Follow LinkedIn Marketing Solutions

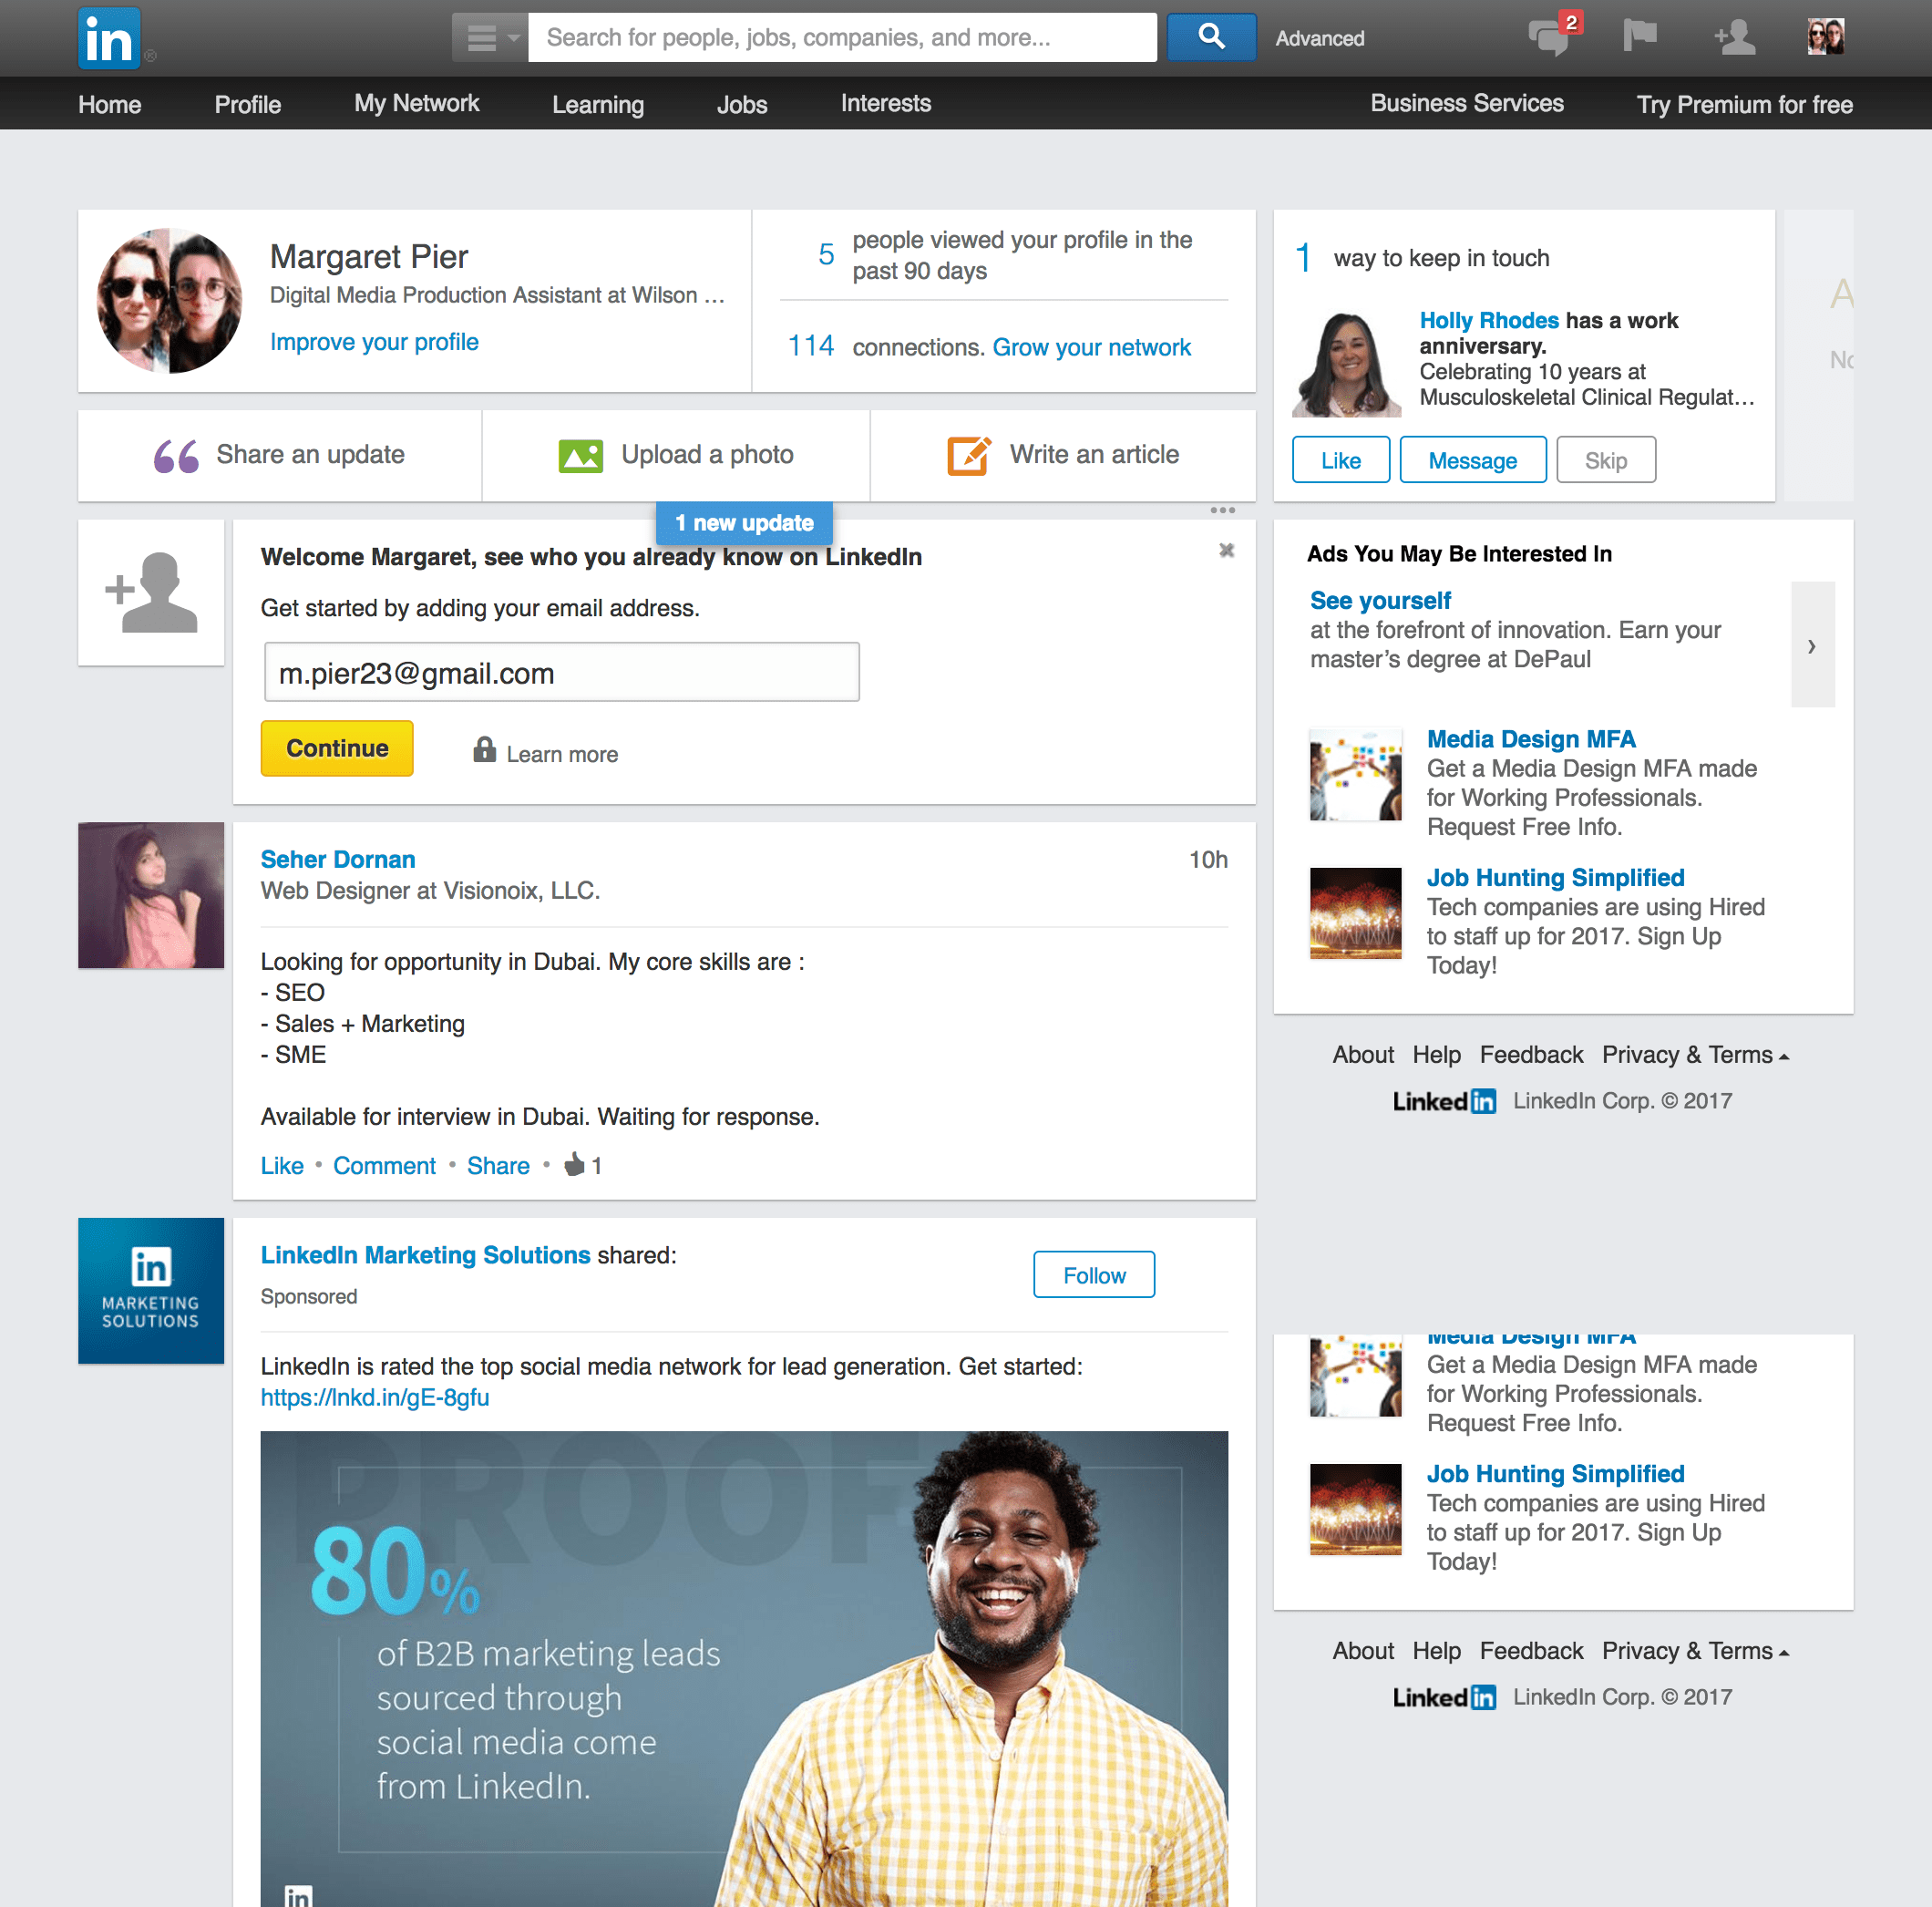click(x=1094, y=1274)
